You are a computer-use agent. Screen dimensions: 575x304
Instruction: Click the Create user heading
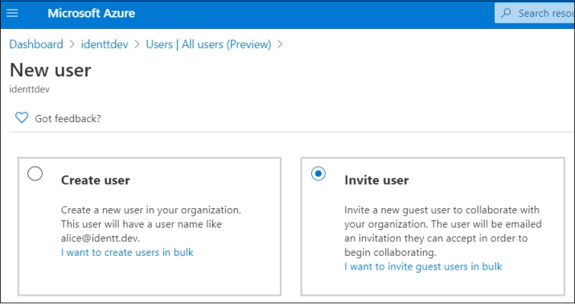(96, 180)
